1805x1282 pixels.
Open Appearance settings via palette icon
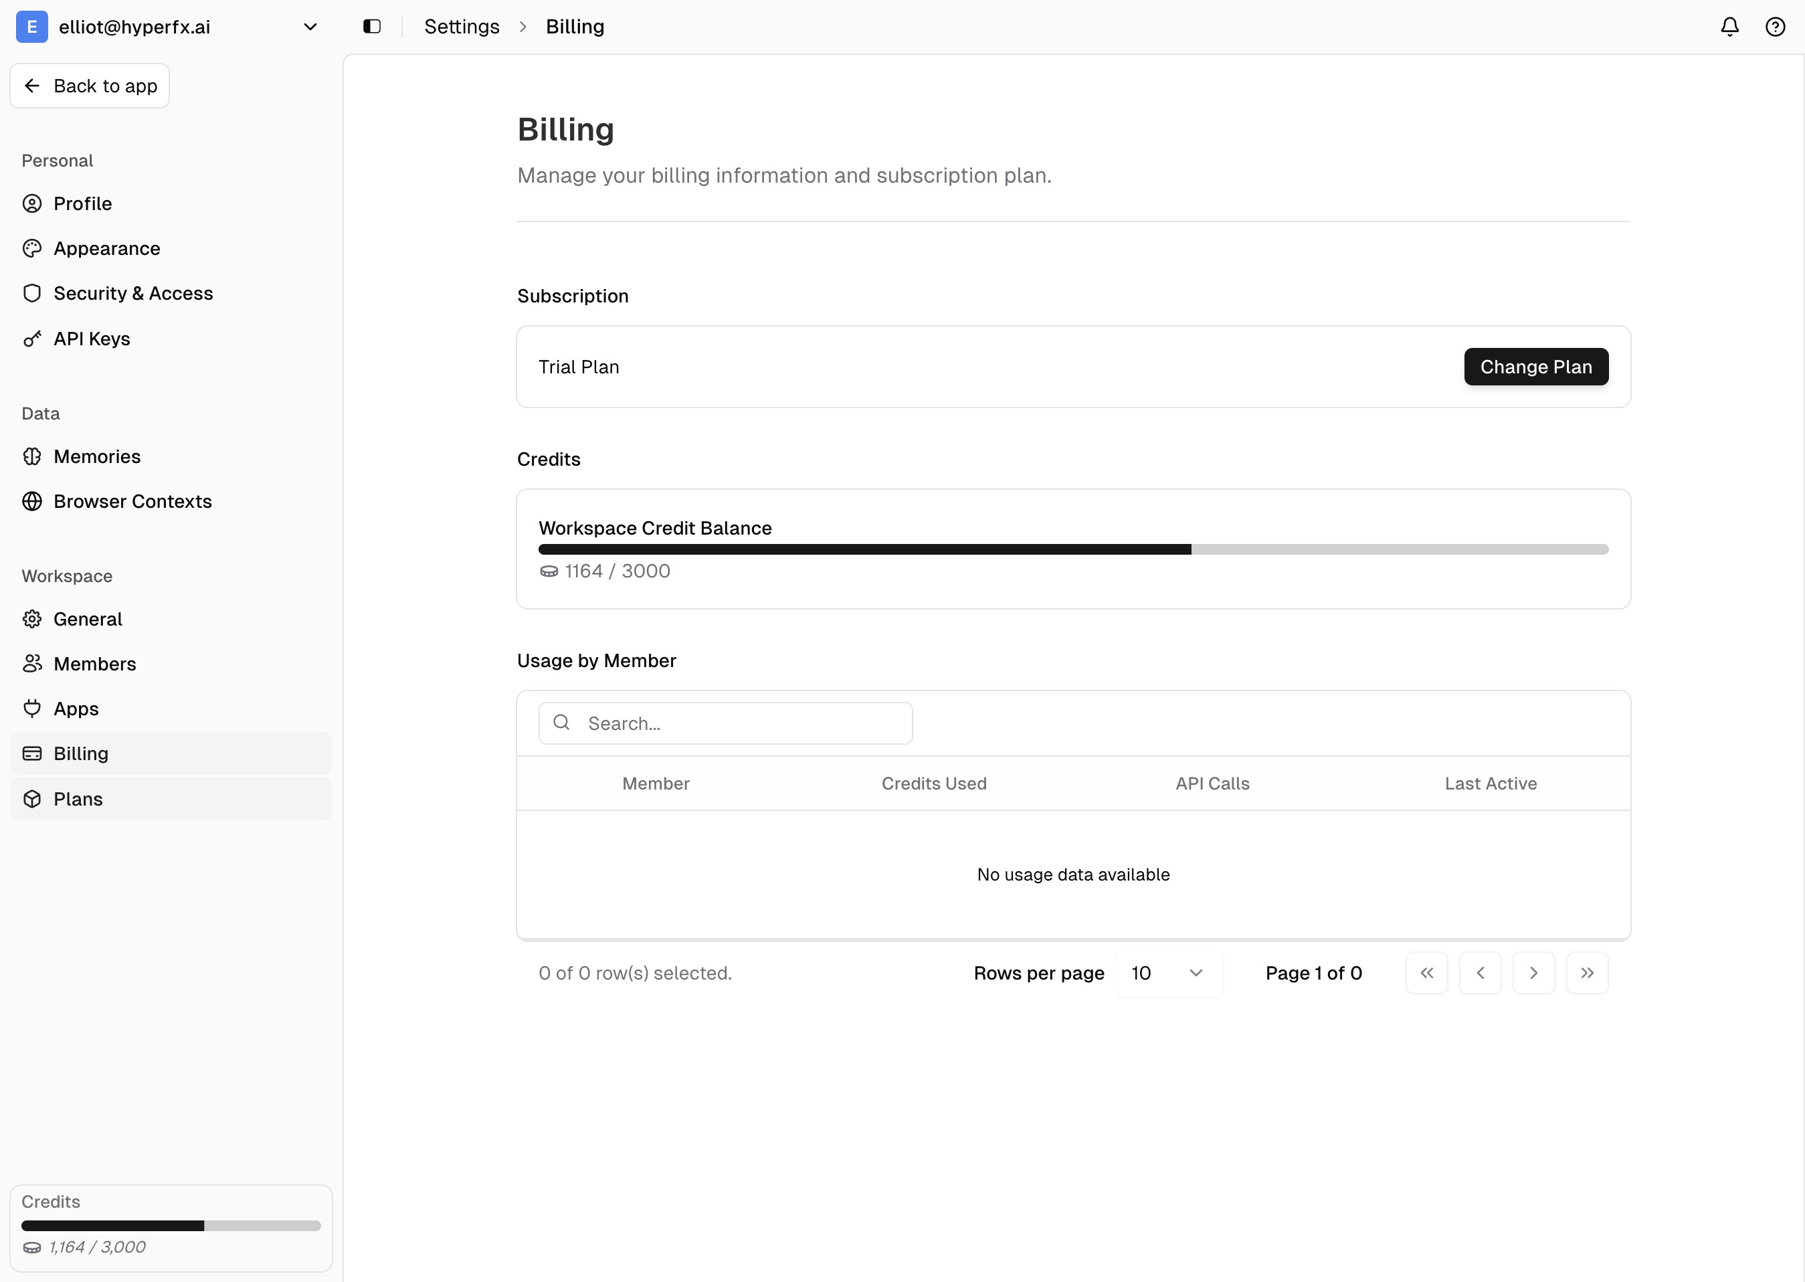[x=31, y=248]
